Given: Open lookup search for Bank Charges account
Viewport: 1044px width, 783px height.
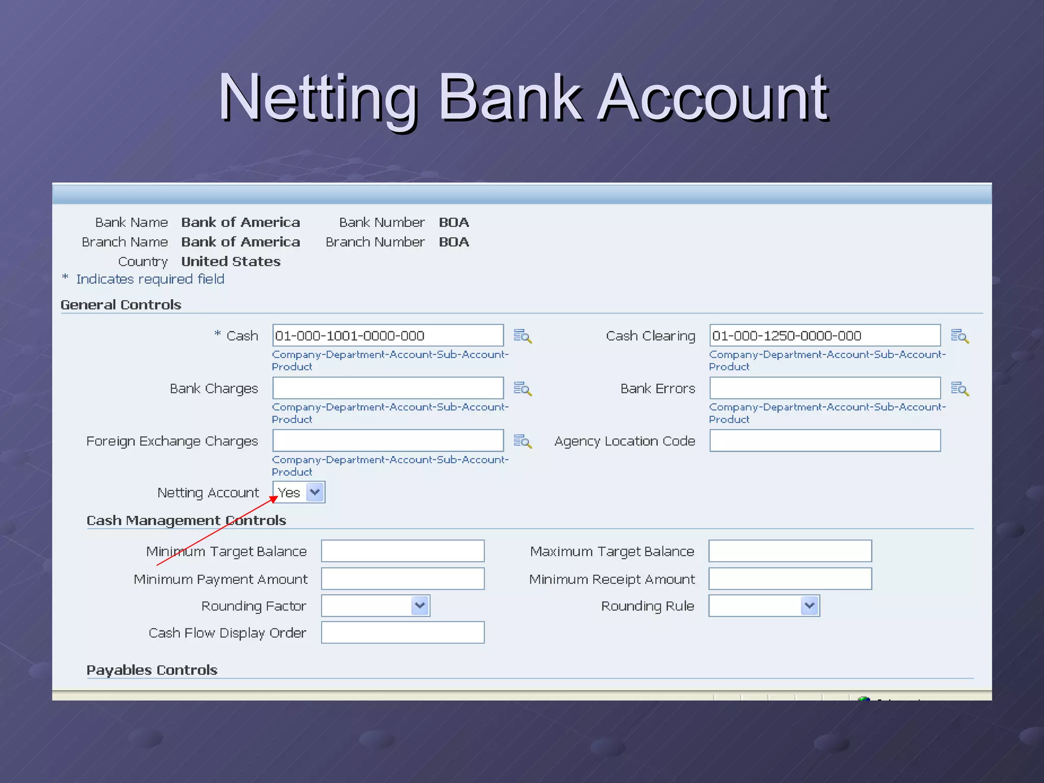Looking at the screenshot, I should (523, 388).
